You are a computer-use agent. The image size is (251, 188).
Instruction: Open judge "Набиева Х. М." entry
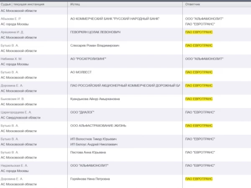pyautogui.click(x=11, y=59)
